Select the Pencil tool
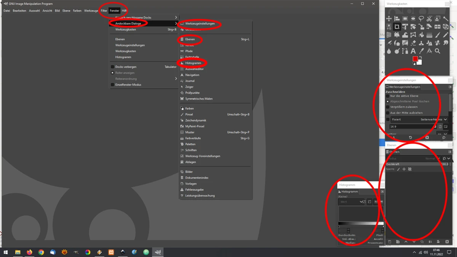Screen dimensions: 457x257 446,35
